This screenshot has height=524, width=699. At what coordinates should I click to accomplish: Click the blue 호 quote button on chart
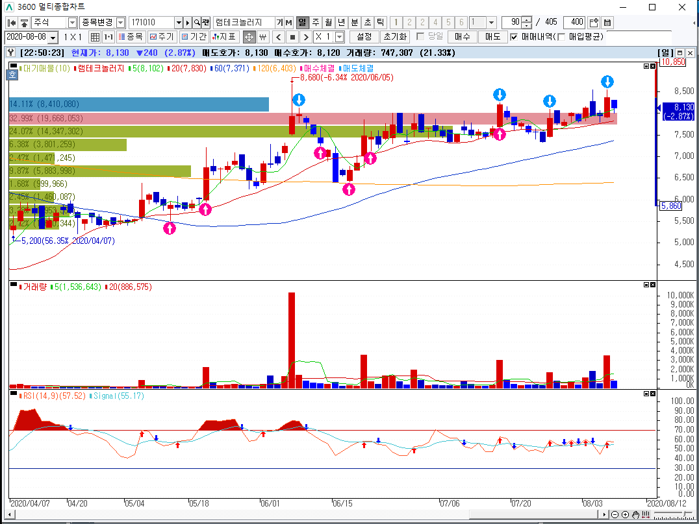coord(12,75)
